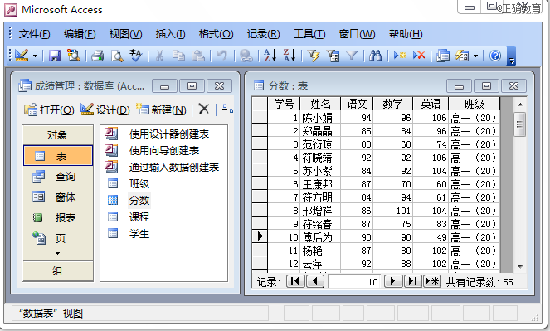Open the 插入(I) menu
This screenshot has height=331, width=550.
point(170,34)
